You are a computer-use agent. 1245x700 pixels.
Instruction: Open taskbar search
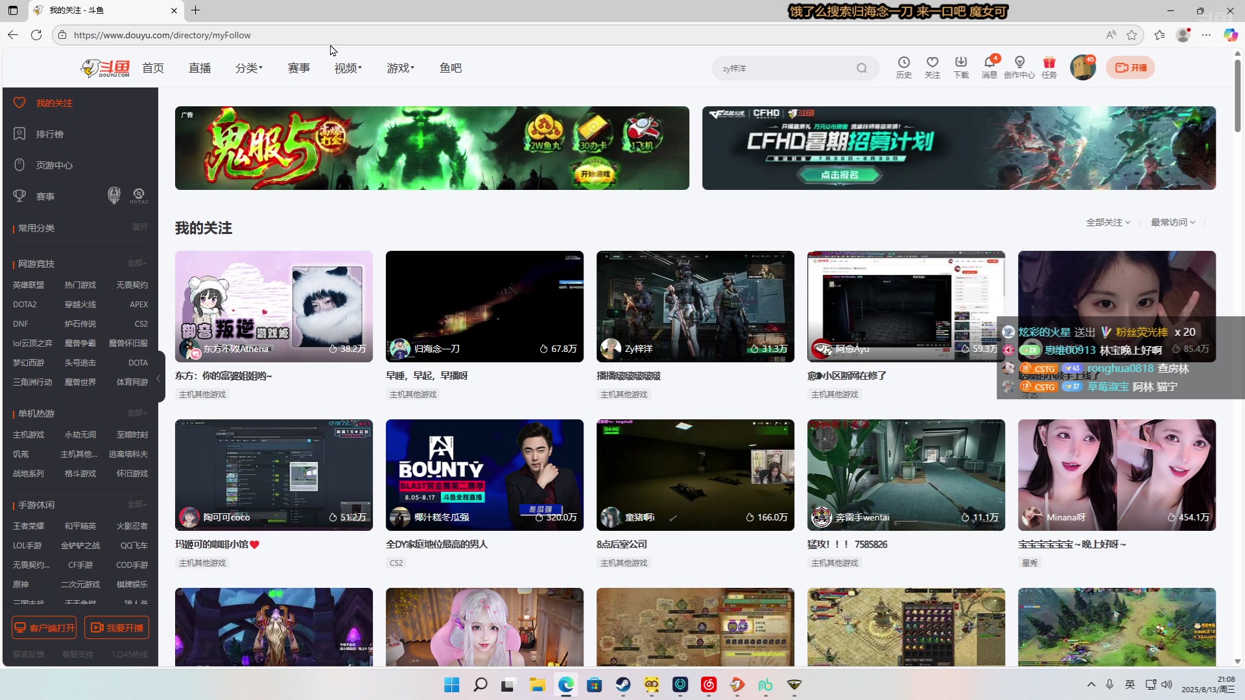coord(480,684)
